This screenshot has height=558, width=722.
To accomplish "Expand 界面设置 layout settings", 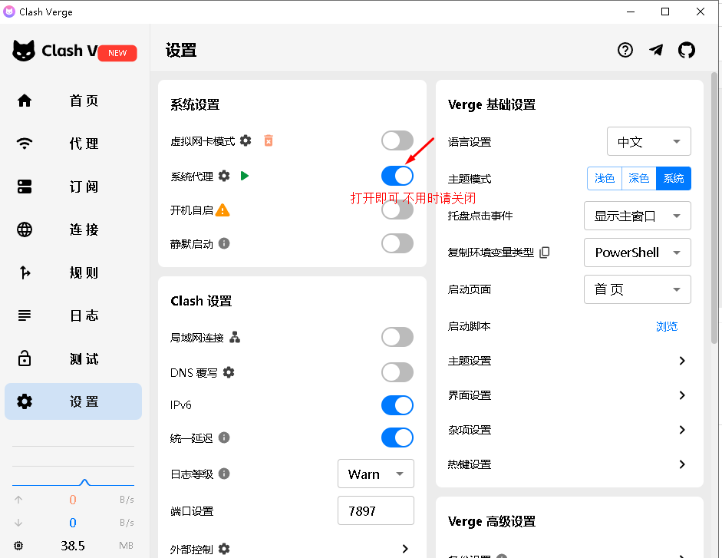I will coord(569,395).
